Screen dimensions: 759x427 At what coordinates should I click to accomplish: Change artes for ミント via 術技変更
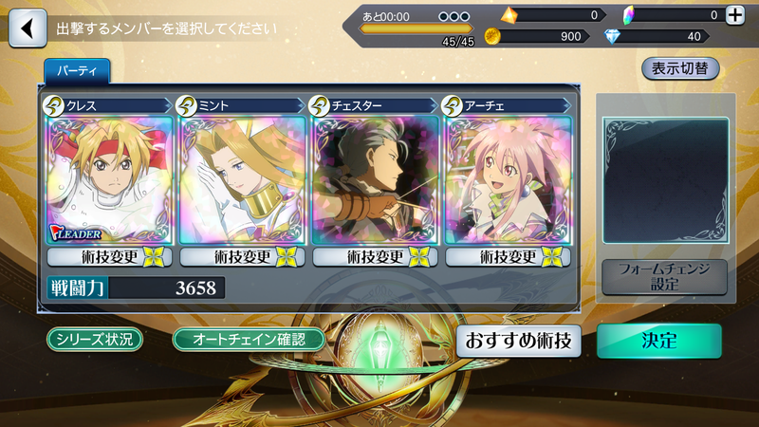coord(242,257)
